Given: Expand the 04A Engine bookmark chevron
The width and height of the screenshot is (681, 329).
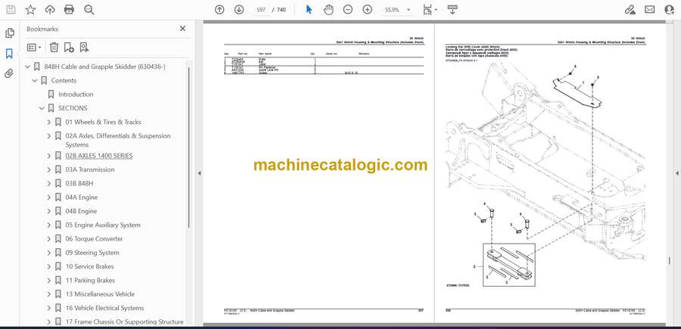Looking at the screenshot, I should tap(49, 197).
